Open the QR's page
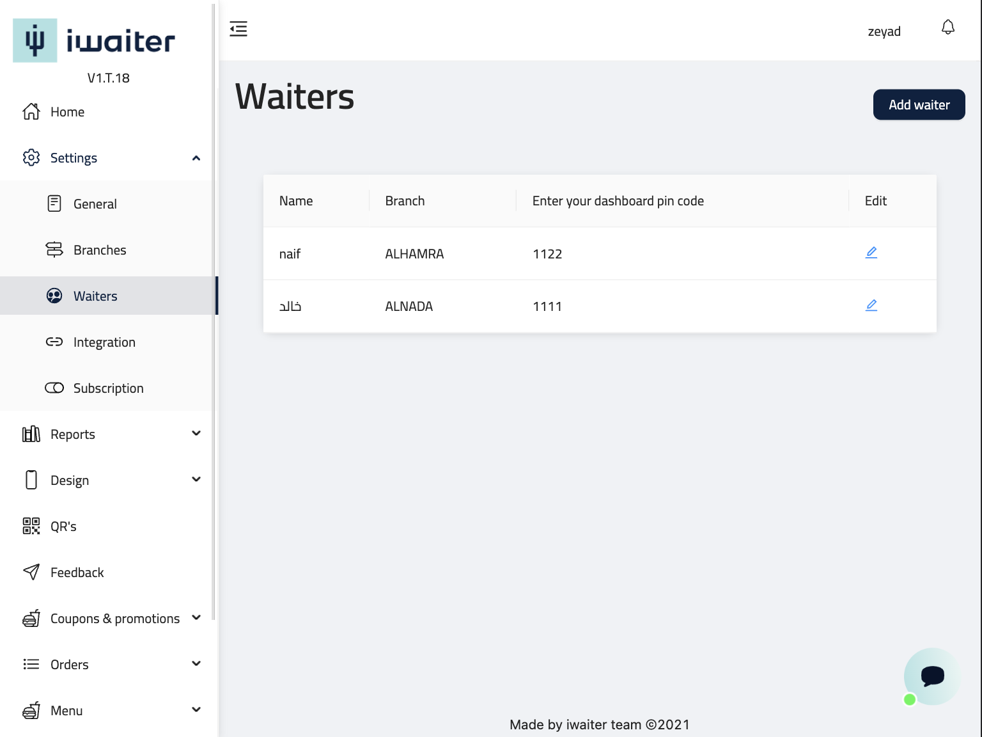Viewport: 982px width, 737px height. (x=63, y=527)
